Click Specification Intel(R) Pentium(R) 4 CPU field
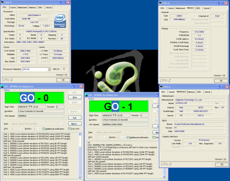 [x=42, y=31]
